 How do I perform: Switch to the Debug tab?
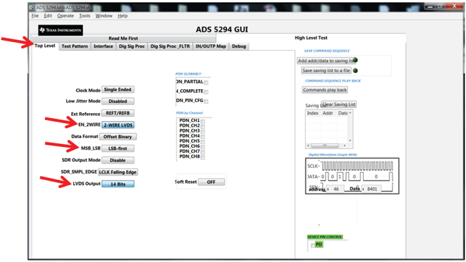[x=239, y=46]
